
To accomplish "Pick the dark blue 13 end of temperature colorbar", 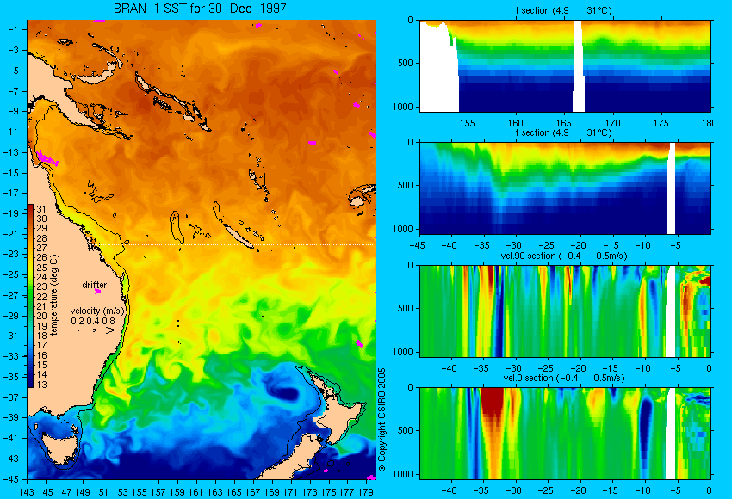I will [x=30, y=385].
